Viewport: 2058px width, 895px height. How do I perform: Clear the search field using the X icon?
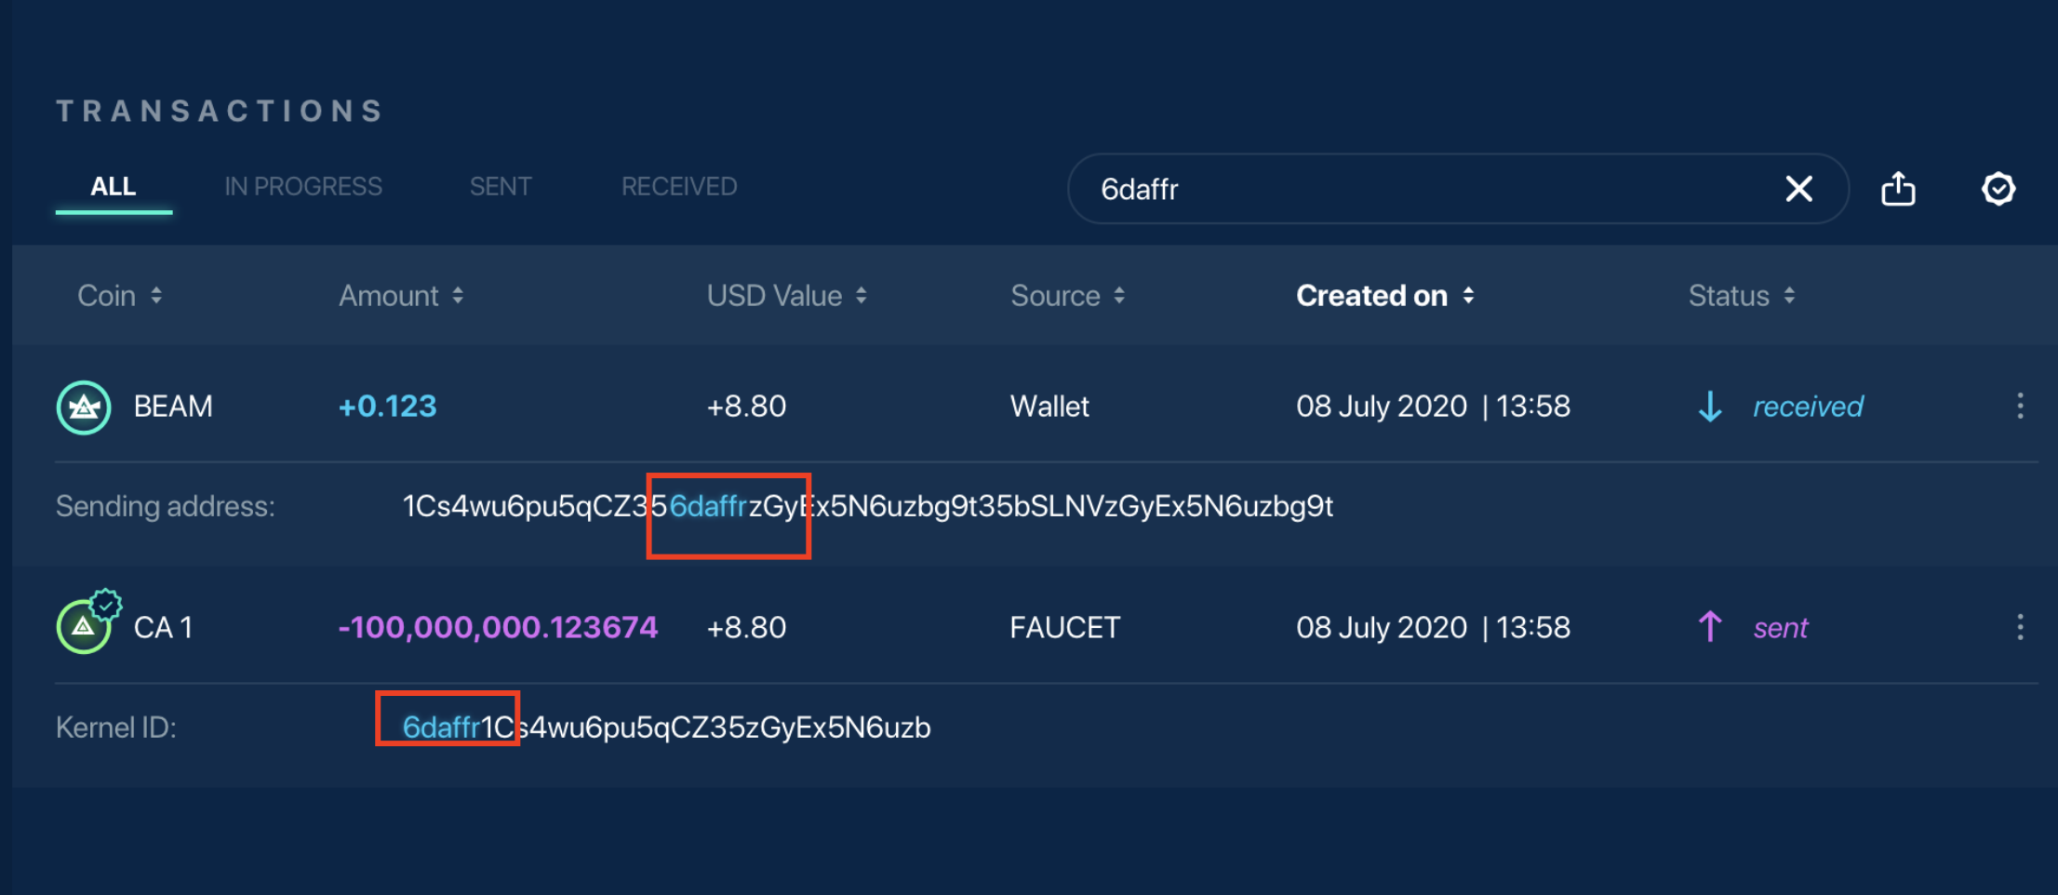coord(1798,189)
